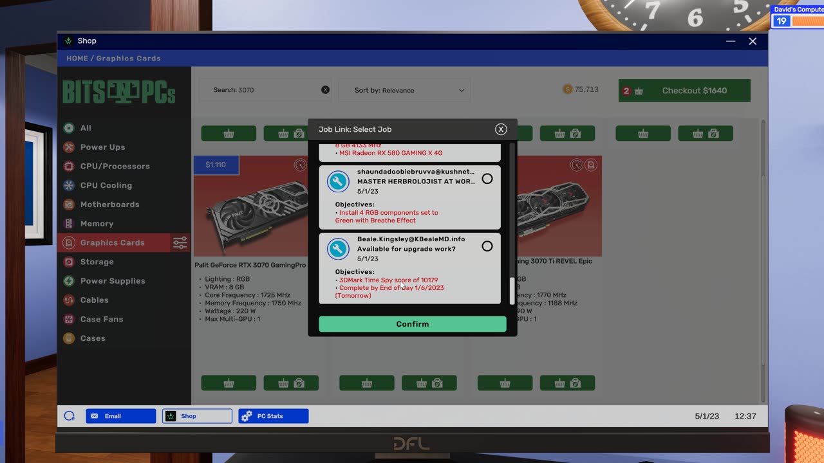
Task: Click 'MSI Radeon RX 580 GAMING X 4G' text
Action: [x=391, y=153]
